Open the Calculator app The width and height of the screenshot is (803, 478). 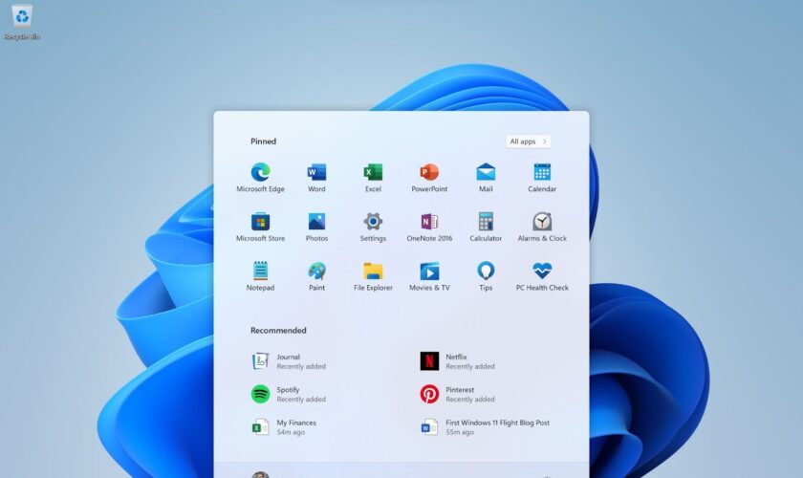486,227
